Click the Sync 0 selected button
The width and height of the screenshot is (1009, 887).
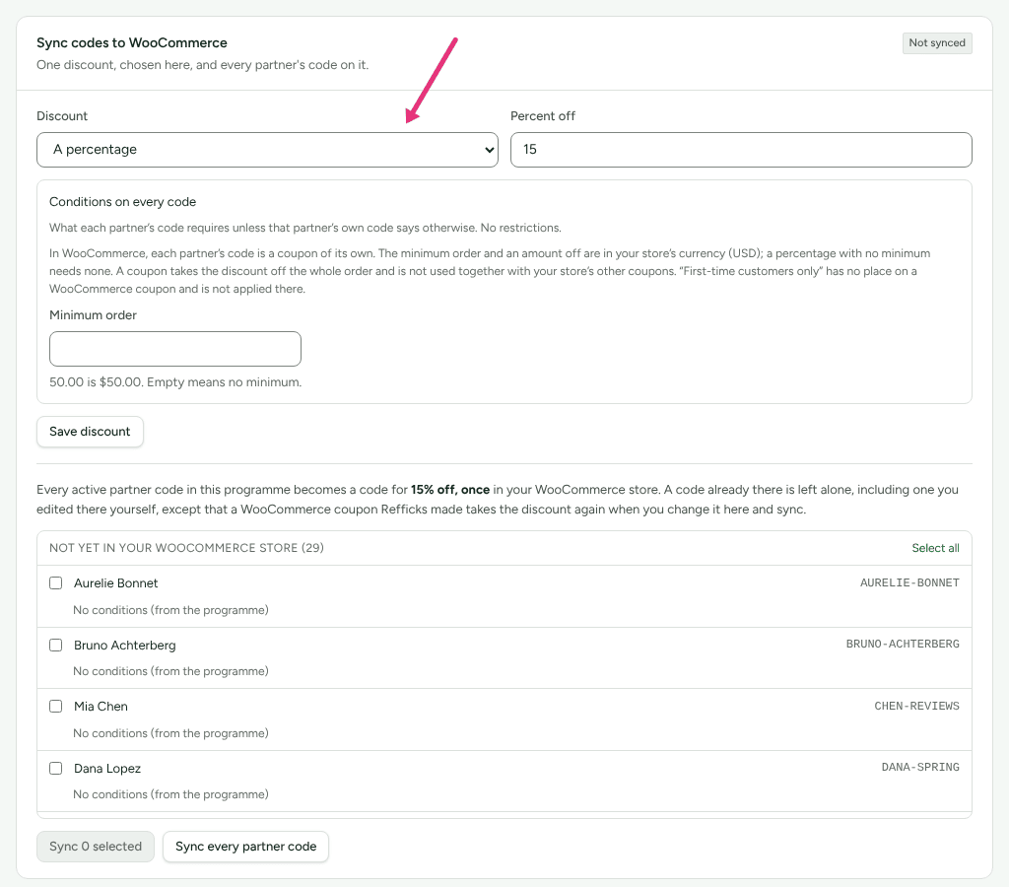tap(96, 847)
